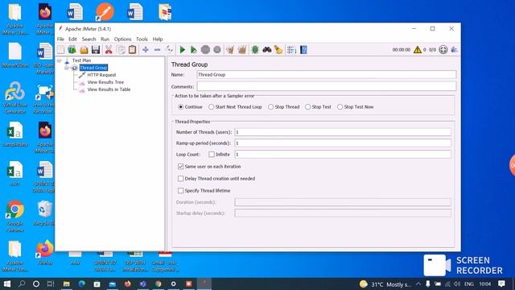
Task: Open the Run menu
Action: coord(105,39)
